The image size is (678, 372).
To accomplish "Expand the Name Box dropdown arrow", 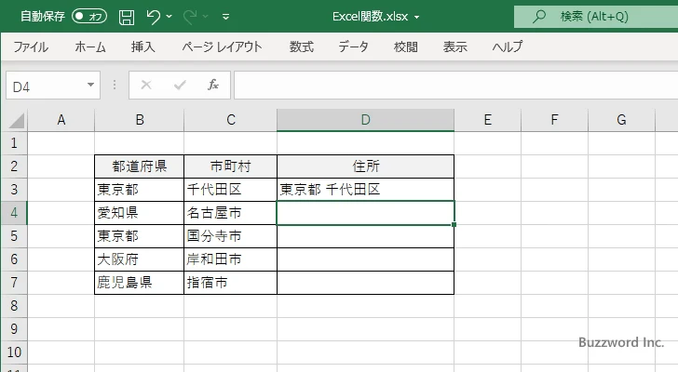I will (x=90, y=85).
